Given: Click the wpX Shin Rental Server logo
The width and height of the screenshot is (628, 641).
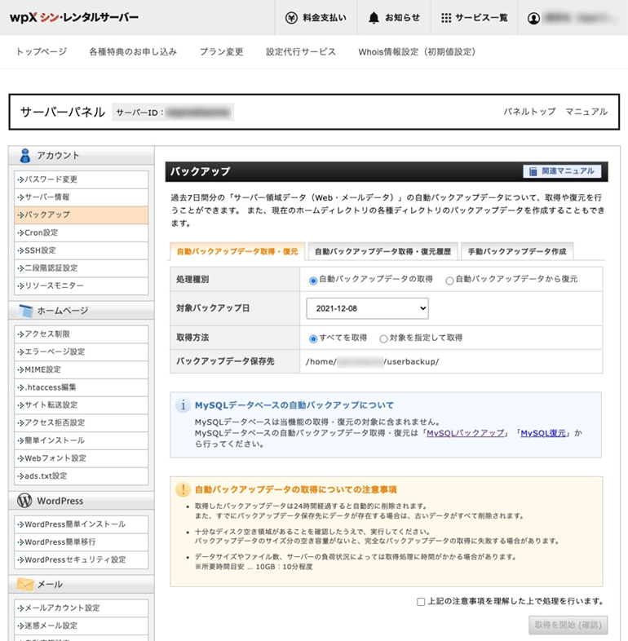Looking at the screenshot, I should 74,18.
